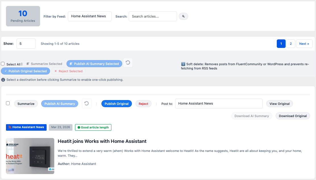Go to page 1
Screen dimensions: 316x180
pos(281,44)
